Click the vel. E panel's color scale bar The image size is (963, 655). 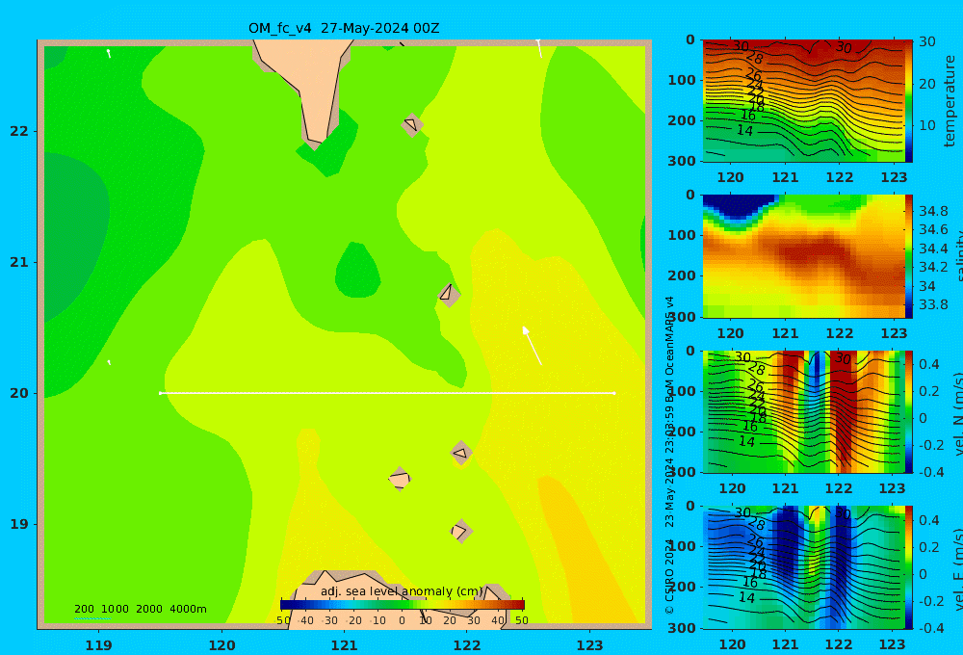tap(909, 567)
